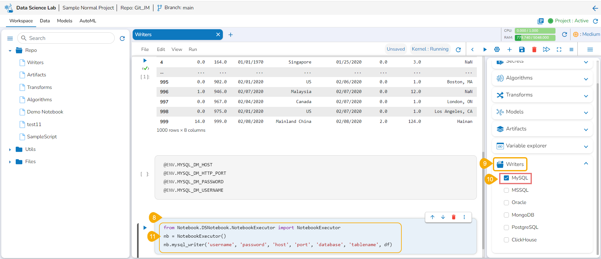The height and width of the screenshot is (259, 601).
Task: Enable the MongoDB writer checkbox
Action: click(x=506, y=215)
